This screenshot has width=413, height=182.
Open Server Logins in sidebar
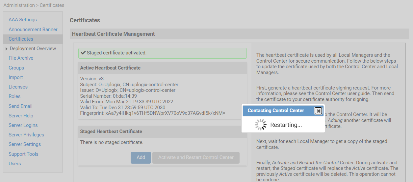23,125
